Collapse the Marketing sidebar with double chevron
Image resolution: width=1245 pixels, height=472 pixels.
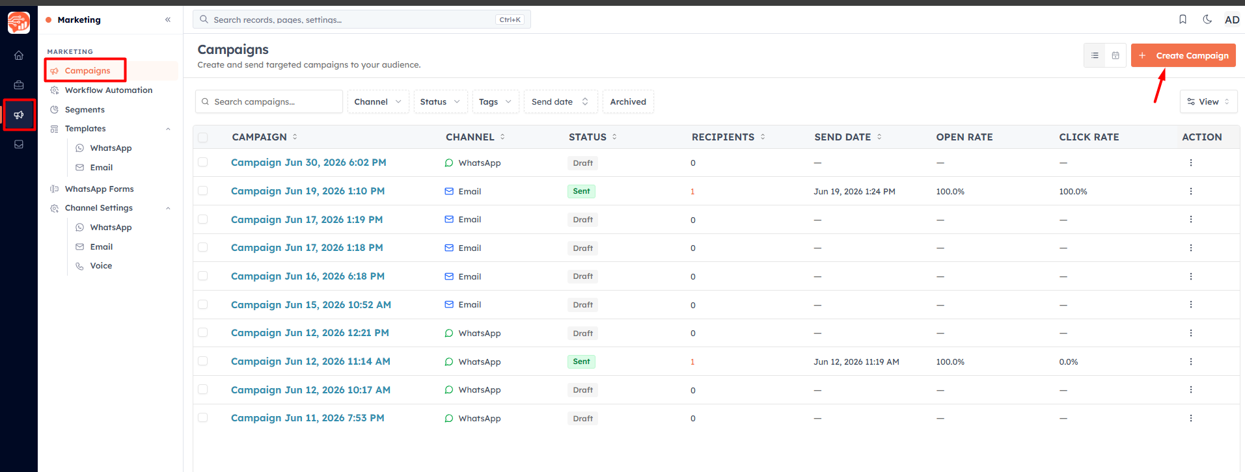pos(168,20)
